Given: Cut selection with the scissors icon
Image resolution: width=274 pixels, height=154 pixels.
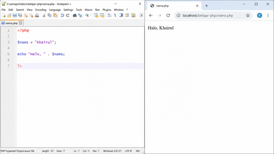Looking at the screenshot, I should [x=44, y=15].
